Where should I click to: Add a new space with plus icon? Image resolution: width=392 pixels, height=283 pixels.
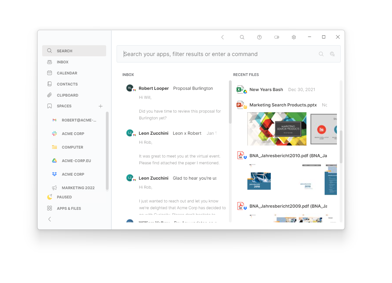(x=100, y=106)
